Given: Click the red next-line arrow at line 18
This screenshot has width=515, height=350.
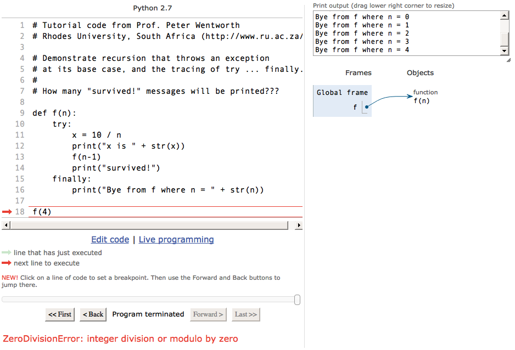Looking at the screenshot, I should [x=7, y=212].
